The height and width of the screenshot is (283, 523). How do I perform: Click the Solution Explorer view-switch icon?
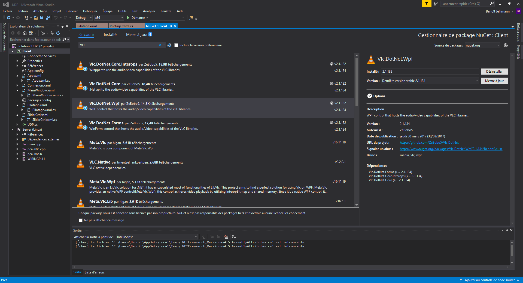click(x=31, y=33)
